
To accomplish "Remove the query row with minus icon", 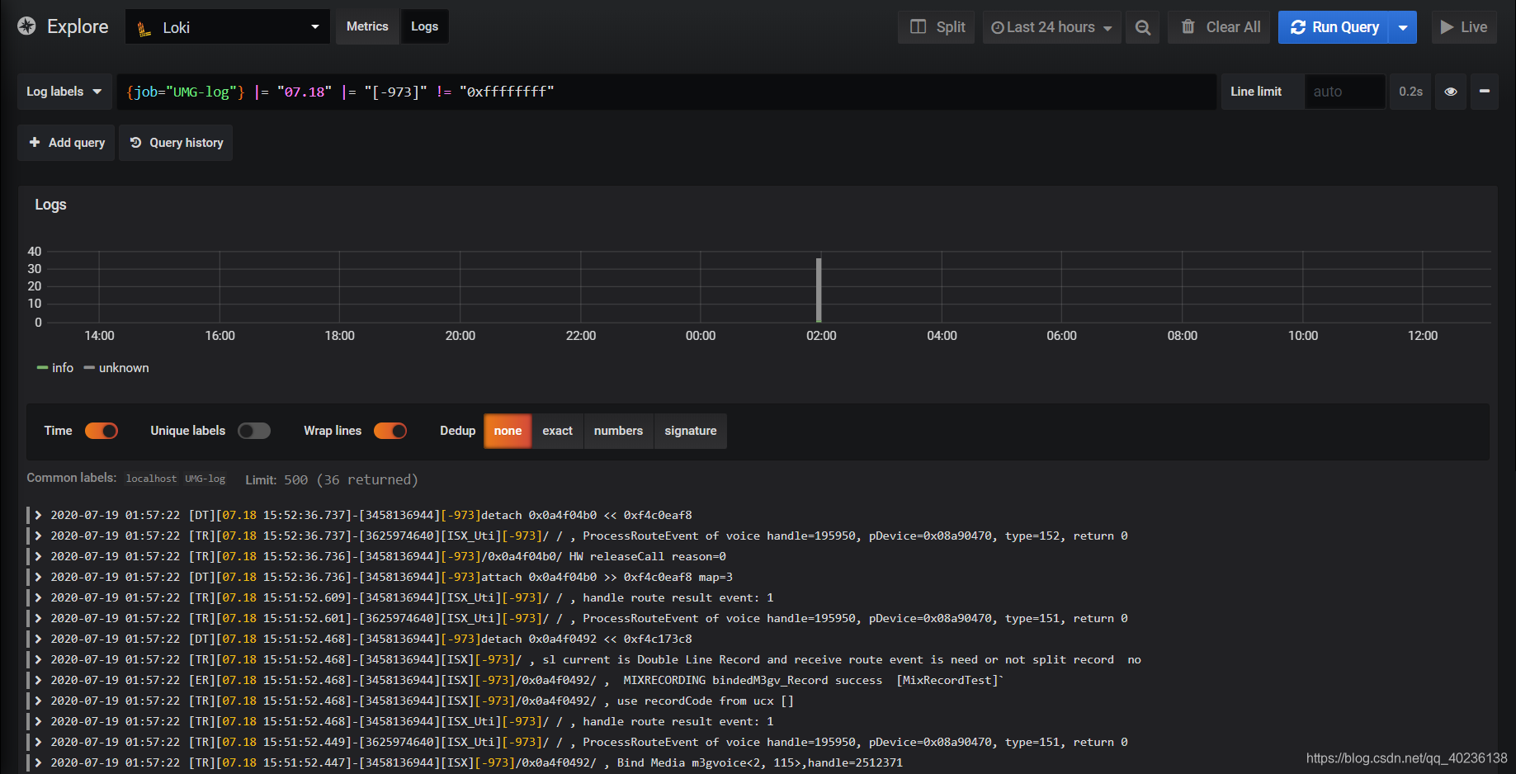I will coord(1485,92).
